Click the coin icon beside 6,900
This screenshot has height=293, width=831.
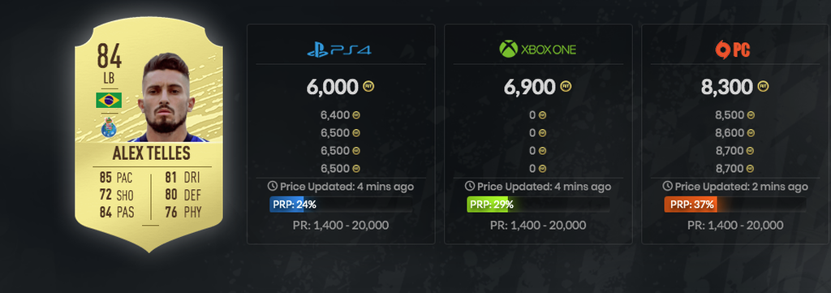(x=566, y=86)
